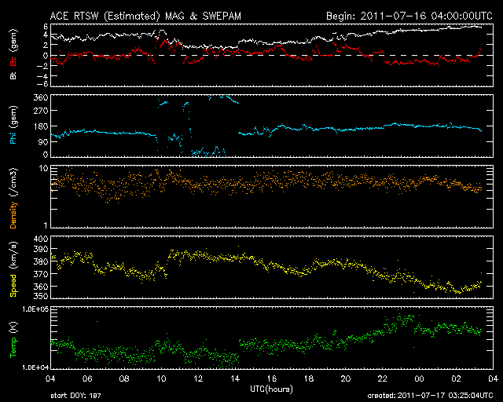This screenshot has height=402, width=503.
Task: Click the '10' tick label on the Density axis
Action: (x=44, y=168)
